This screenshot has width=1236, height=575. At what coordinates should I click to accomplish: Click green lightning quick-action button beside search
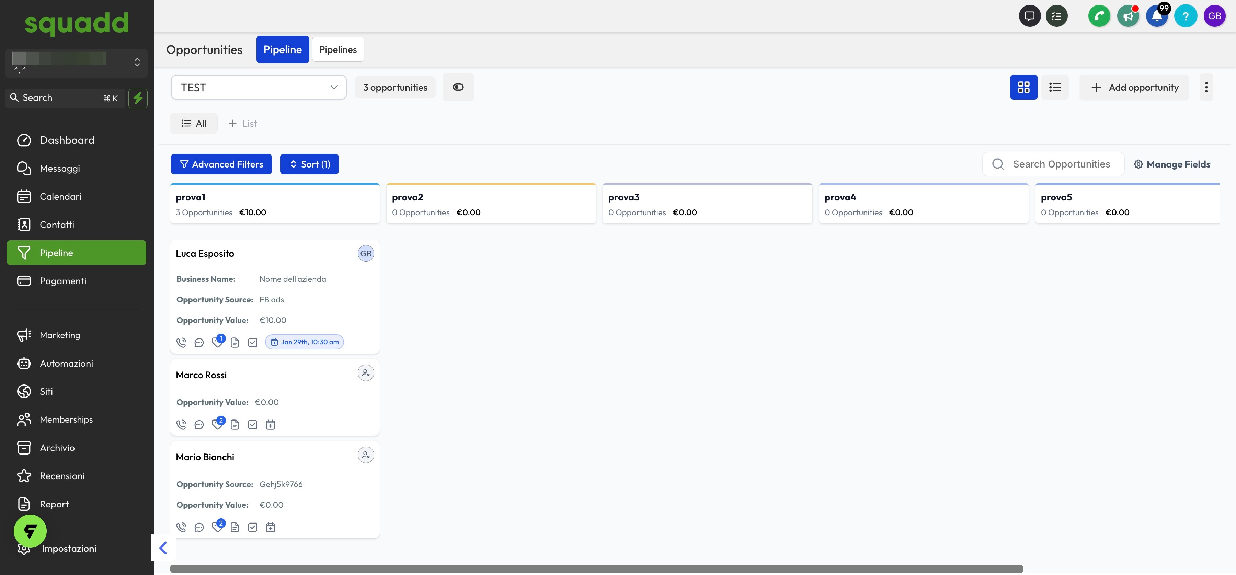click(138, 98)
